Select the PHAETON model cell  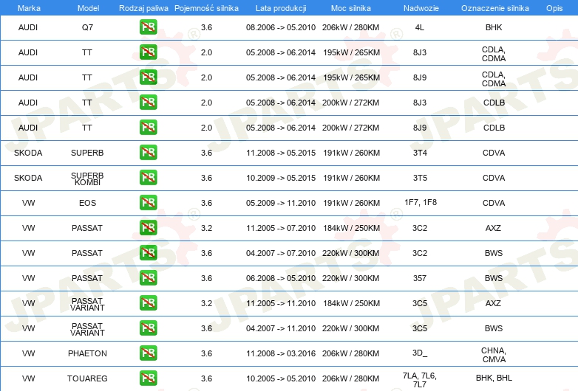(x=87, y=353)
